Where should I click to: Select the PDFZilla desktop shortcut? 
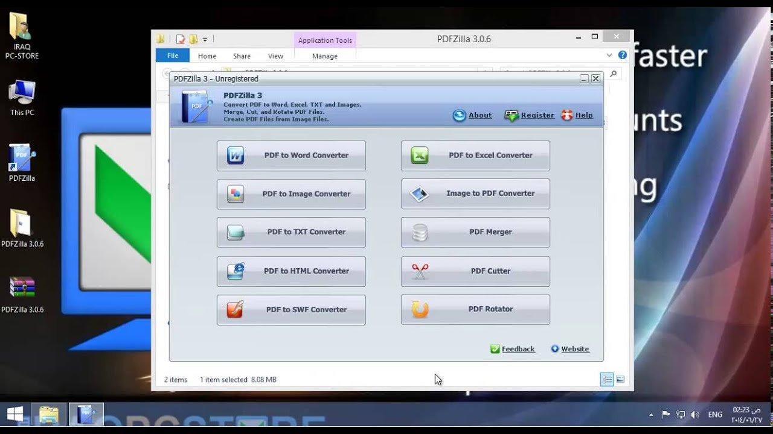(x=22, y=163)
